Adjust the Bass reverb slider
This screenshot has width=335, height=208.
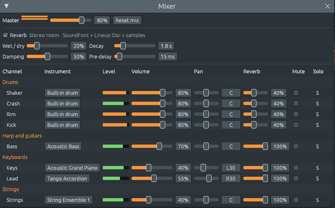tap(256, 146)
